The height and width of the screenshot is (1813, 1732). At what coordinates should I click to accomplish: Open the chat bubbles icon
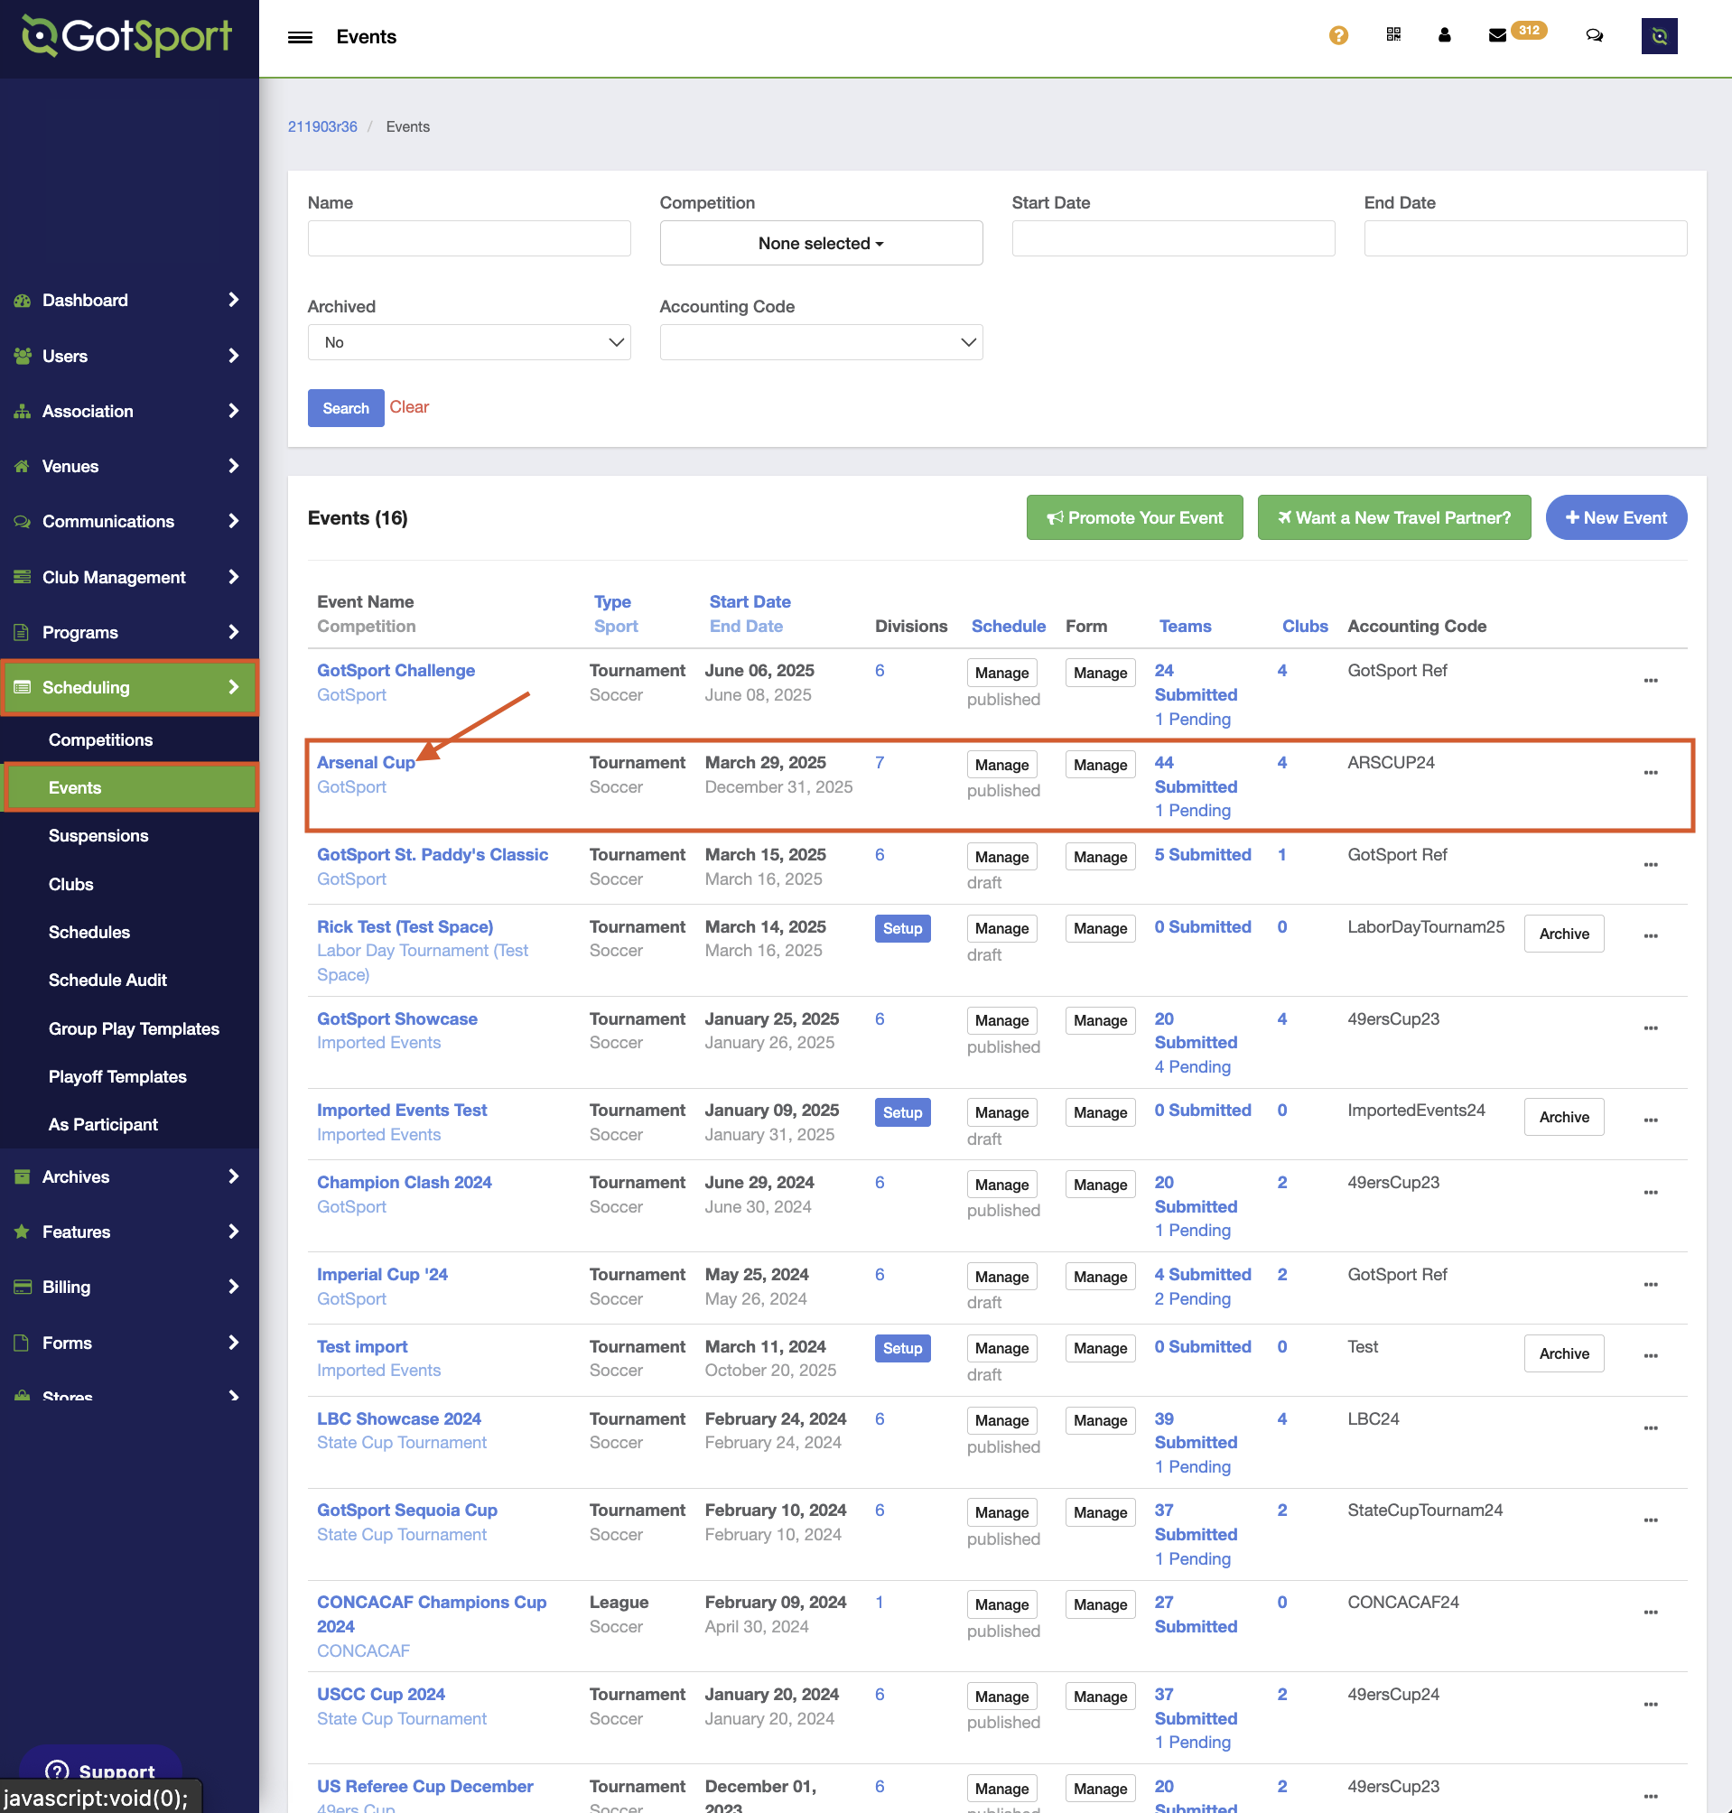pos(1595,35)
